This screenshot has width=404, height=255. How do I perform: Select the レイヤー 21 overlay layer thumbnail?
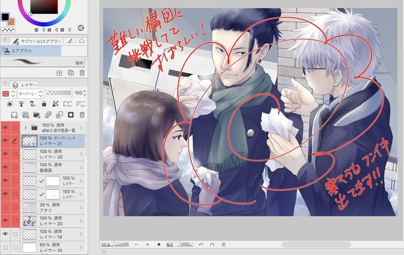coord(29,141)
